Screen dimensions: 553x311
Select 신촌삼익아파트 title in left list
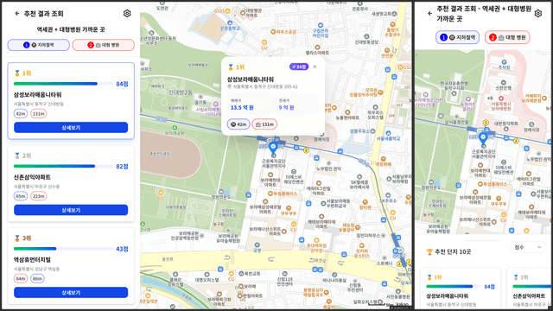(32, 177)
